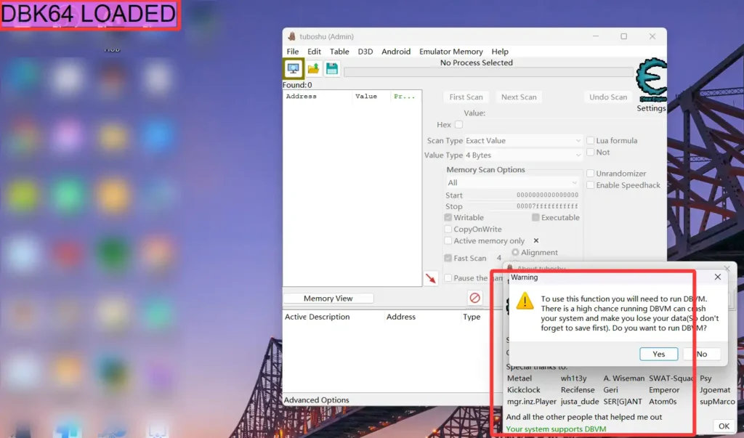Screen dimensions: 744x438
Task: Check Active memory only option
Action: click(x=448, y=240)
